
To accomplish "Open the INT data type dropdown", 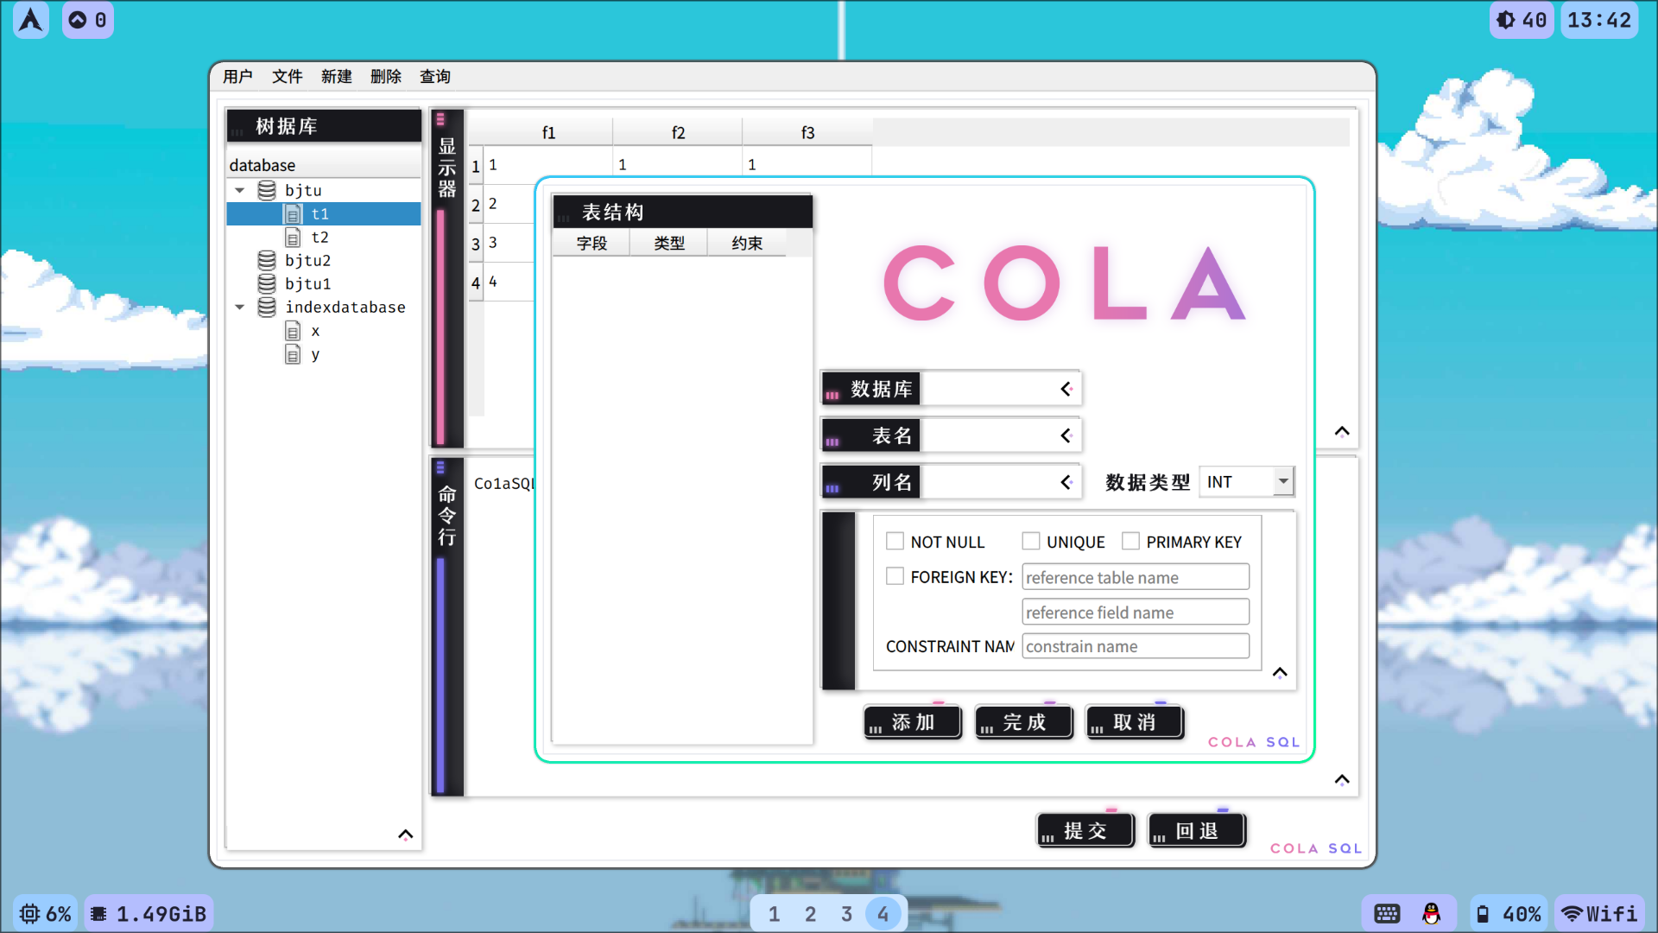I will [x=1283, y=479].
